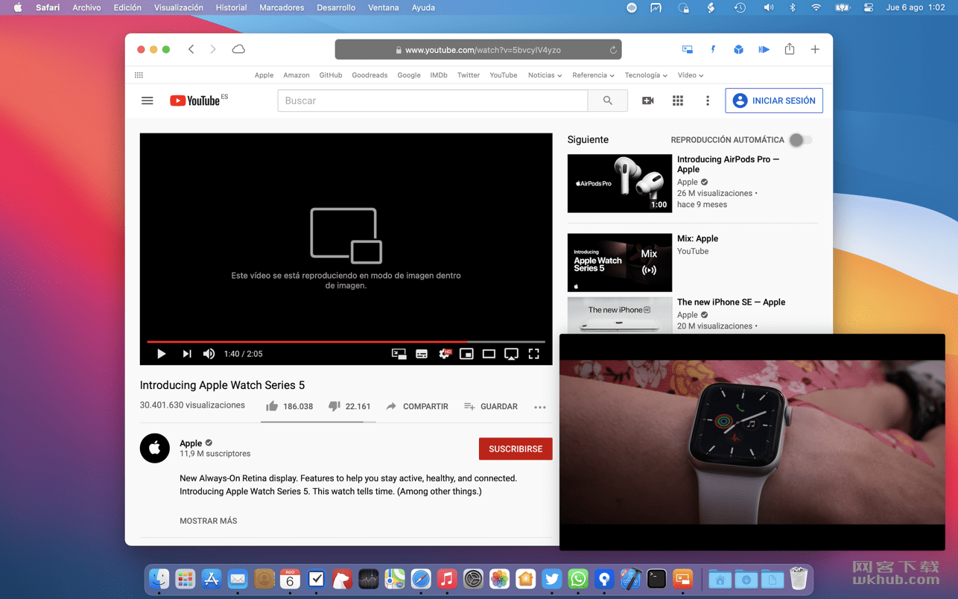The width and height of the screenshot is (958, 599).
Task: Open the Historial menu in menu bar
Action: (231, 7)
